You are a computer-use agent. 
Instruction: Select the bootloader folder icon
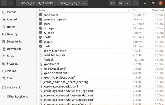[41, 15]
